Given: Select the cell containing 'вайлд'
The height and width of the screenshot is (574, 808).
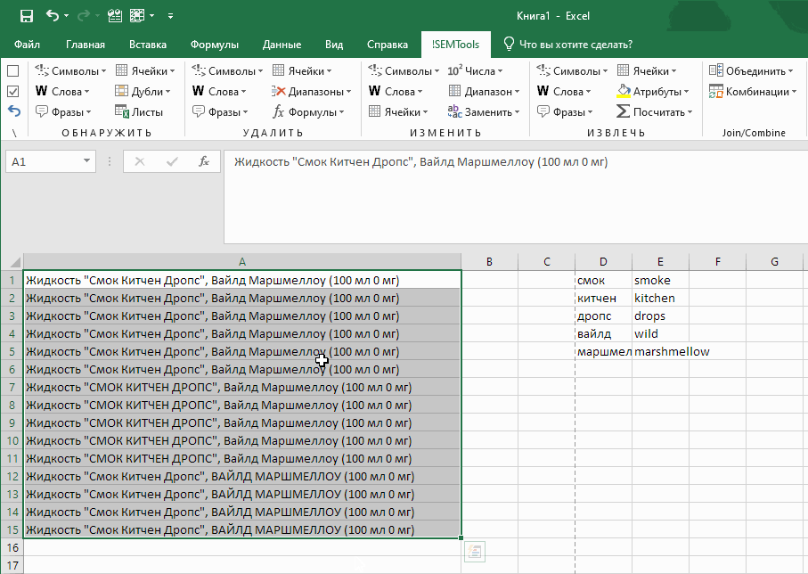Looking at the screenshot, I should 603,333.
